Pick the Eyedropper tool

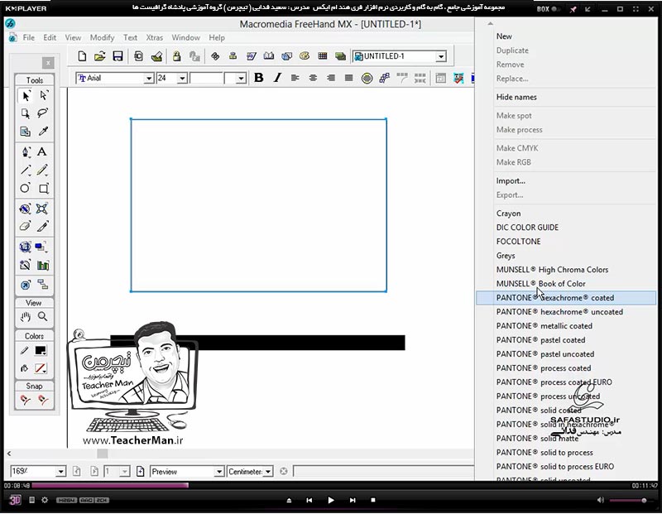pyautogui.click(x=43, y=132)
